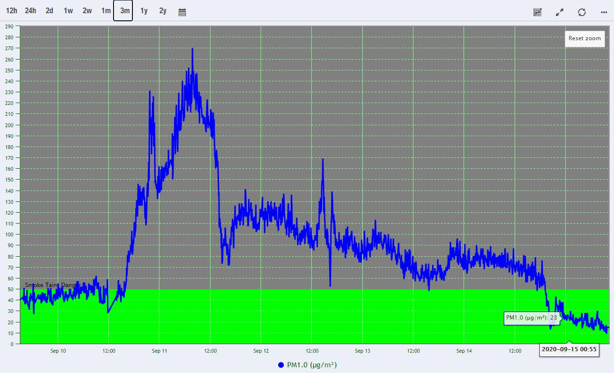Click the Smoke Taint Danger threshold label
Screen dimensions: 614x373
coord(50,285)
